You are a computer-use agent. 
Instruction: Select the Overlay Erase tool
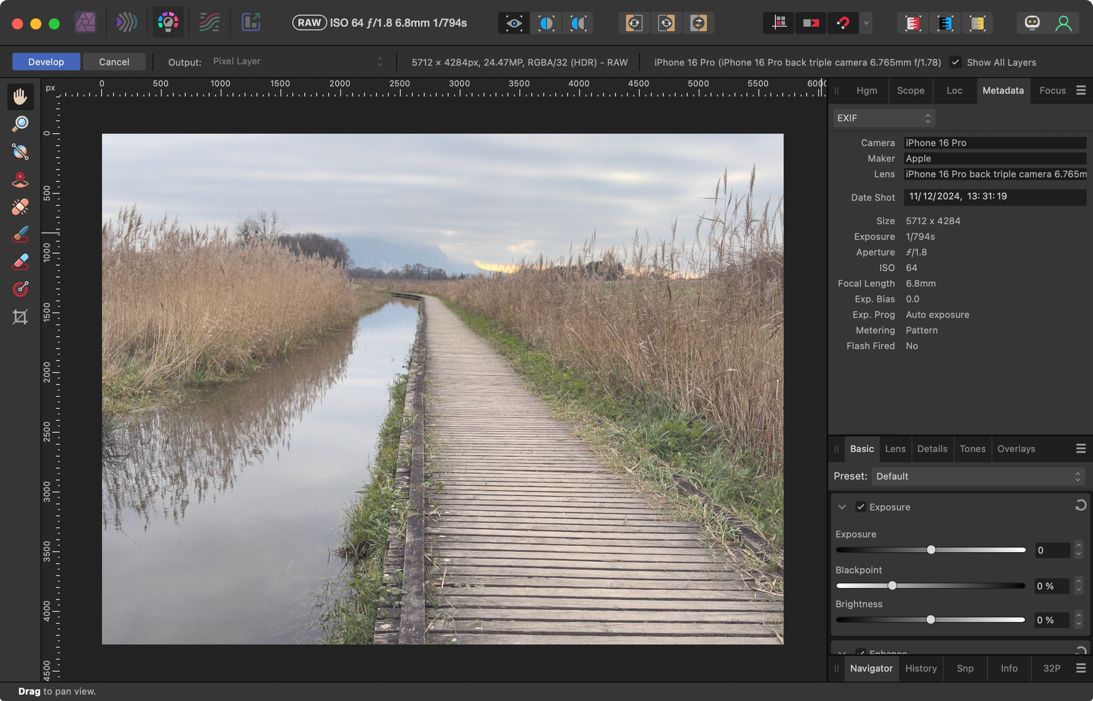20,262
